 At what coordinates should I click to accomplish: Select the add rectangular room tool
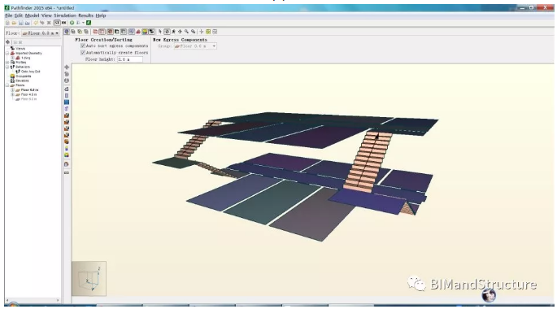67,96
